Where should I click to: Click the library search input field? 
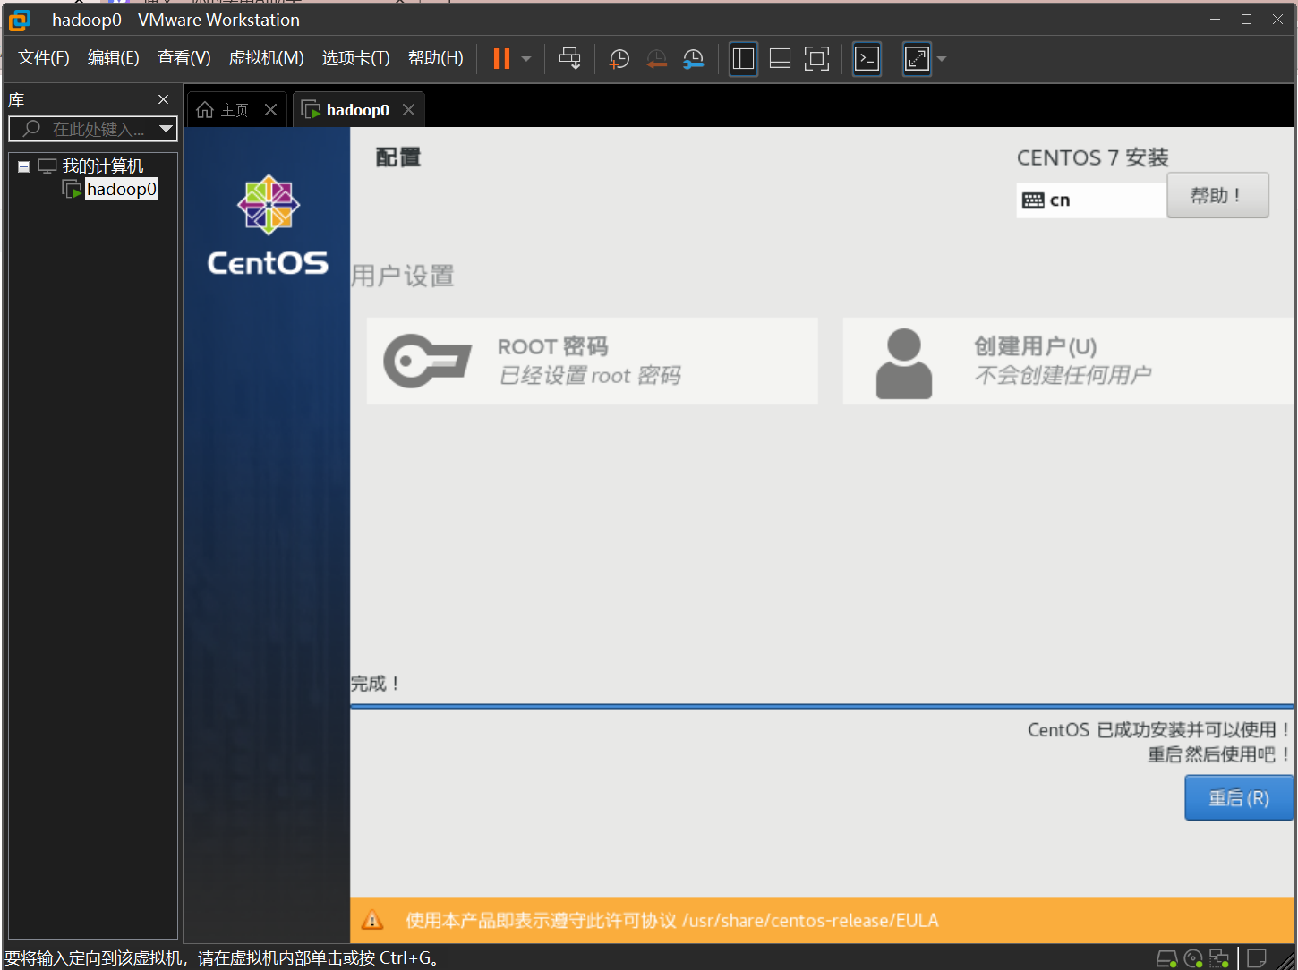[x=93, y=129]
